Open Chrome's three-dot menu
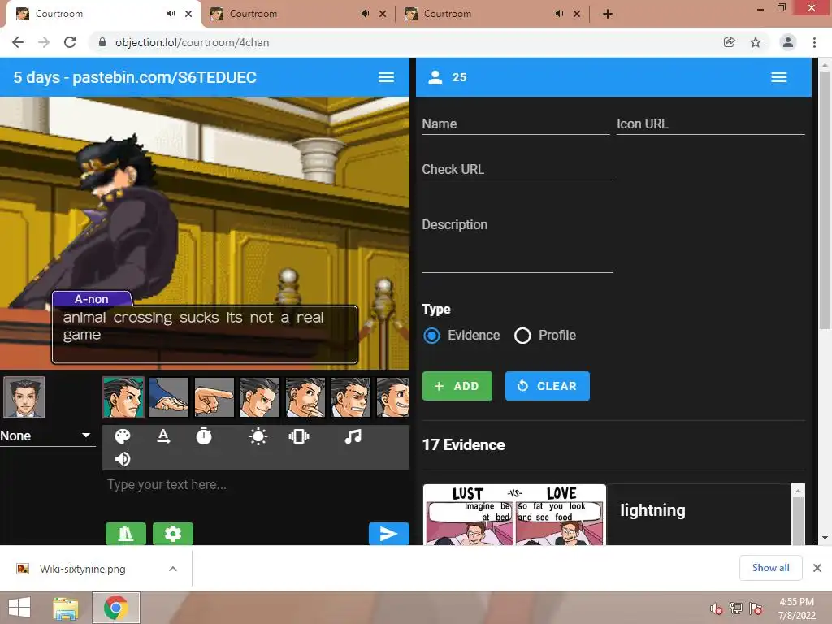 [814, 42]
